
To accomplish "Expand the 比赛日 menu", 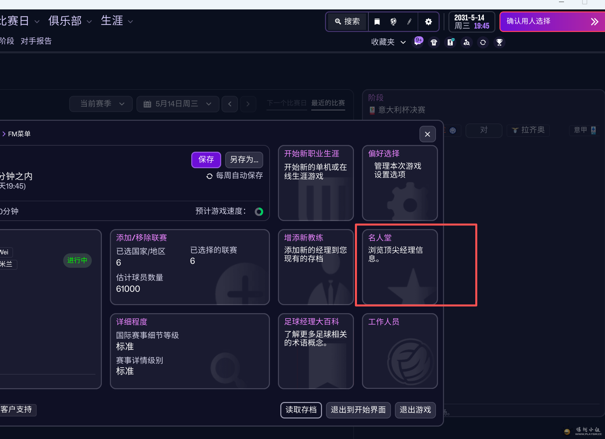I will tap(19, 21).
